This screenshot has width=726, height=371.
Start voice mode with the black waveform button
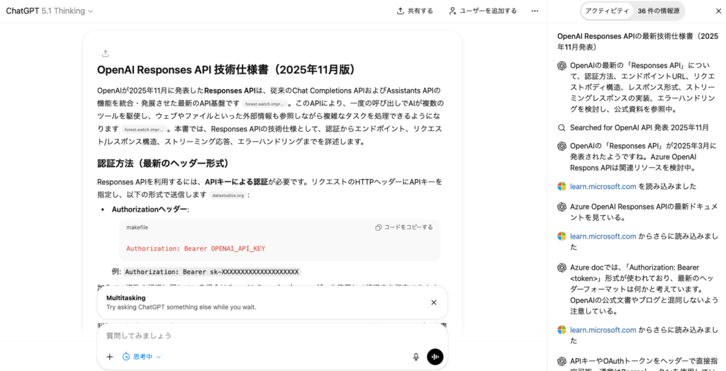[435, 357]
